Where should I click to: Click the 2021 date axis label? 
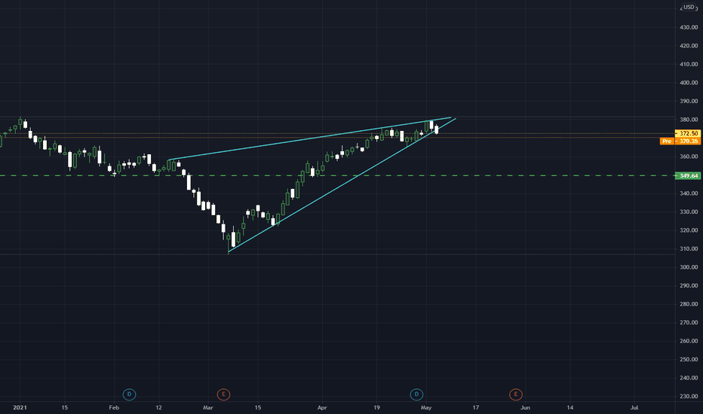coord(20,408)
